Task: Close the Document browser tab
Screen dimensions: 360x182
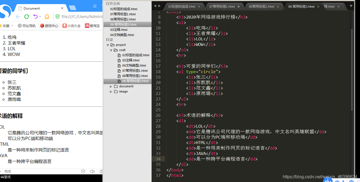Action: coord(62,8)
